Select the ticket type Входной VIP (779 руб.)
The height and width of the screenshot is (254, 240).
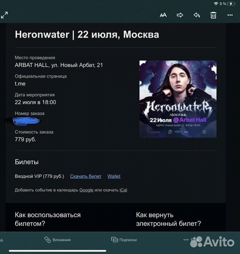tap(40, 176)
